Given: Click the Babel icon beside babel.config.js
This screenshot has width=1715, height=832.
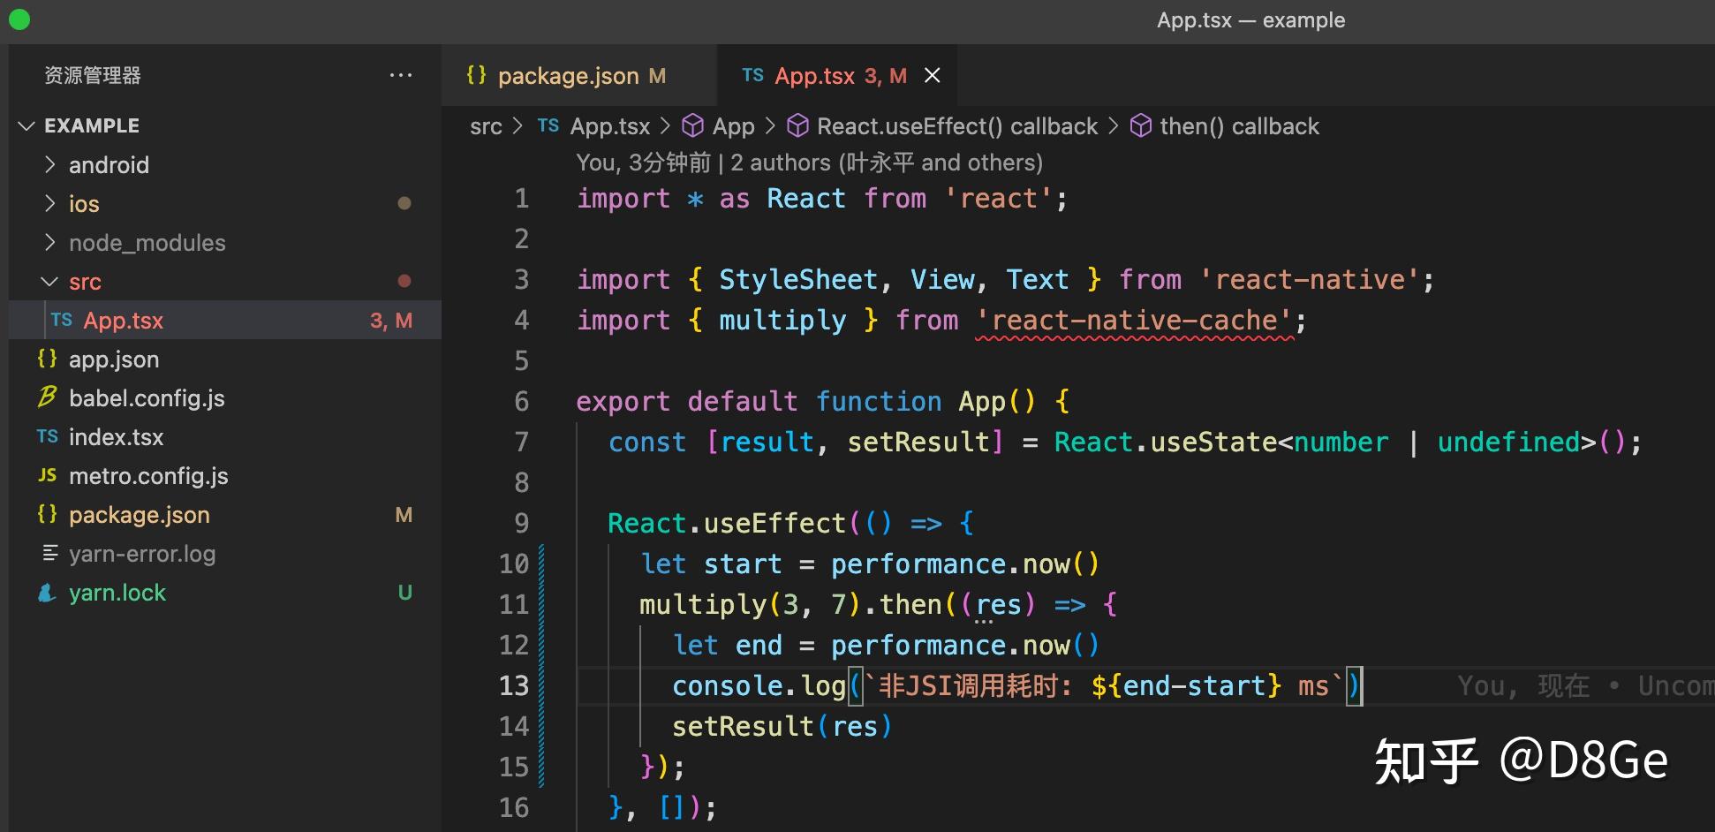Looking at the screenshot, I should (x=47, y=398).
